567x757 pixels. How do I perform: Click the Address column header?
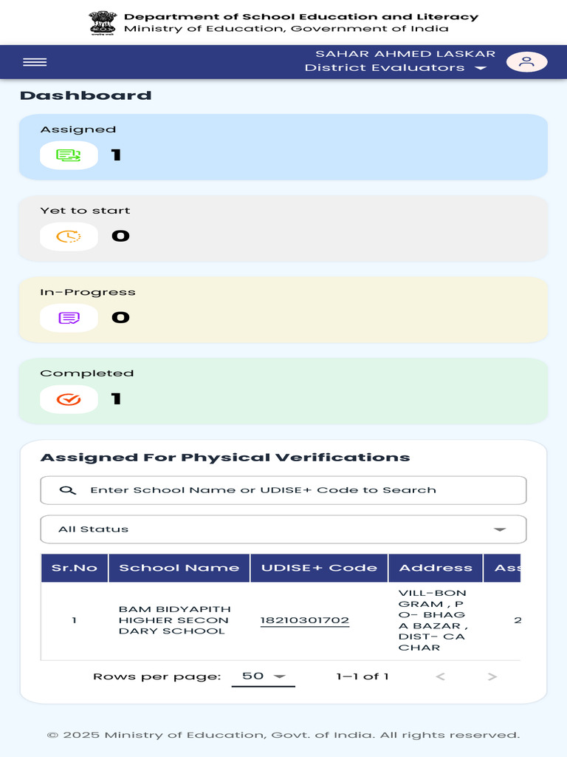436,568
